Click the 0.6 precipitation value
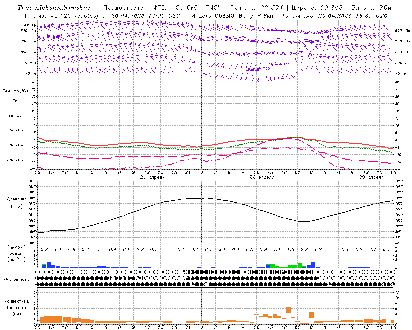 pos(72,249)
